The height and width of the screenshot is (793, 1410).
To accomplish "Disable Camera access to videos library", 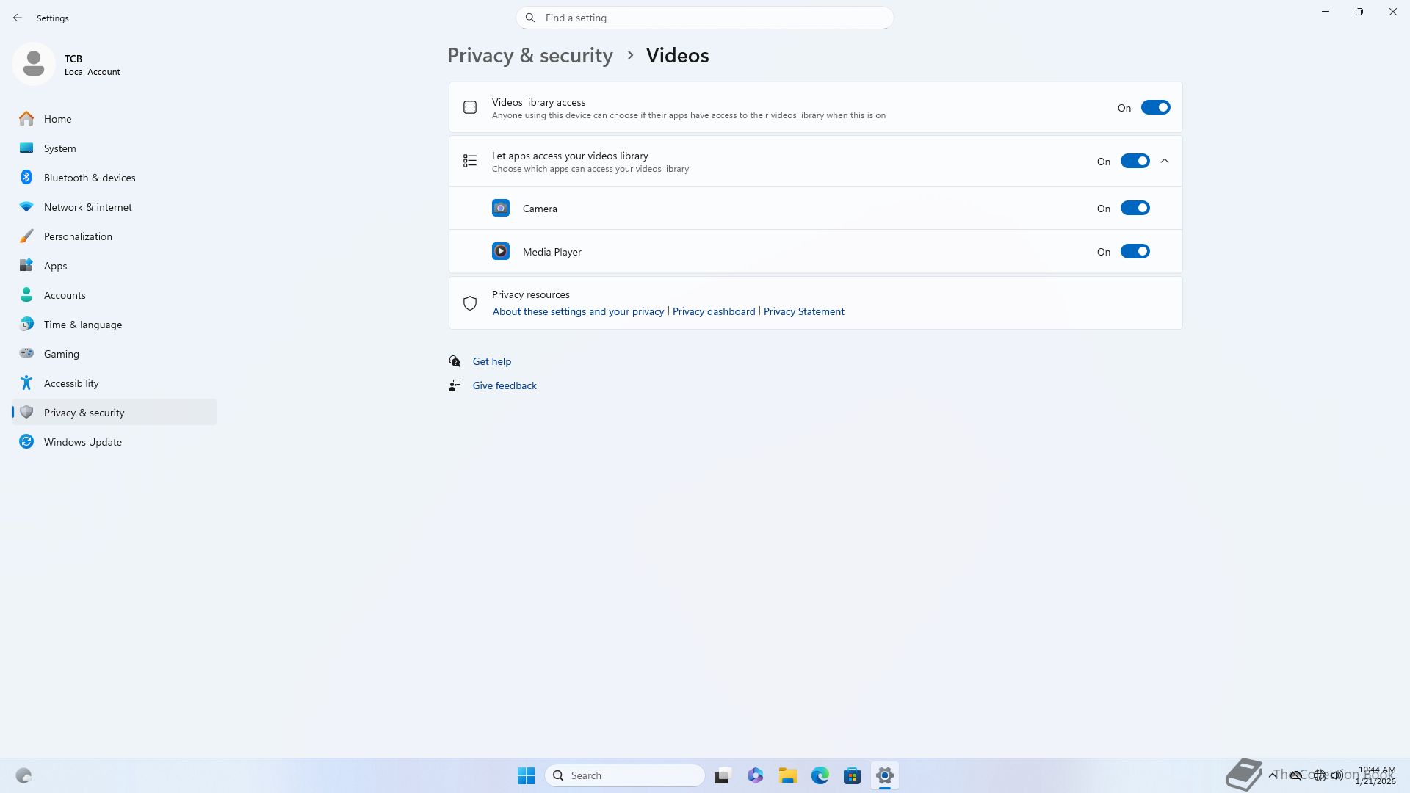I will tap(1135, 209).
